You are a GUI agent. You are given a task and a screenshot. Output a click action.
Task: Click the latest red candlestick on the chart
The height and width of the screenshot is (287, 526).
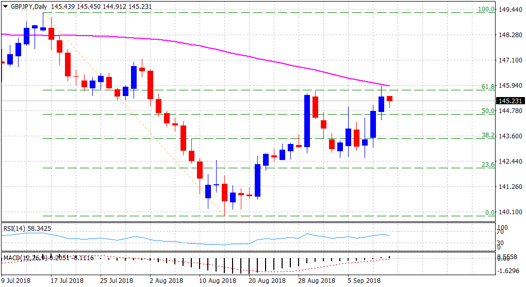point(389,99)
